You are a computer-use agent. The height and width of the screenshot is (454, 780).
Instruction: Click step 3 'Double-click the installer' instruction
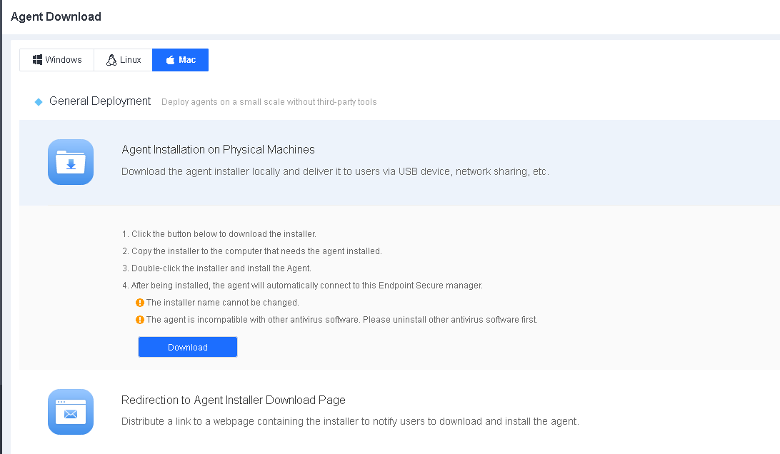[221, 268]
